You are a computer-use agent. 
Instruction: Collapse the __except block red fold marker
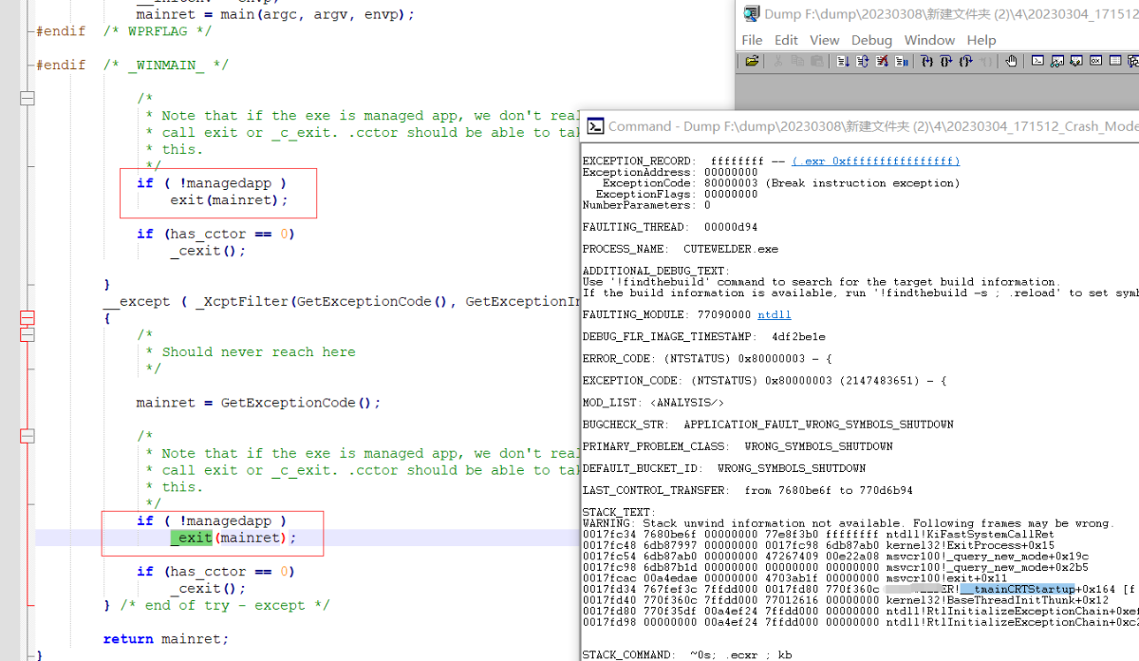pyautogui.click(x=27, y=318)
